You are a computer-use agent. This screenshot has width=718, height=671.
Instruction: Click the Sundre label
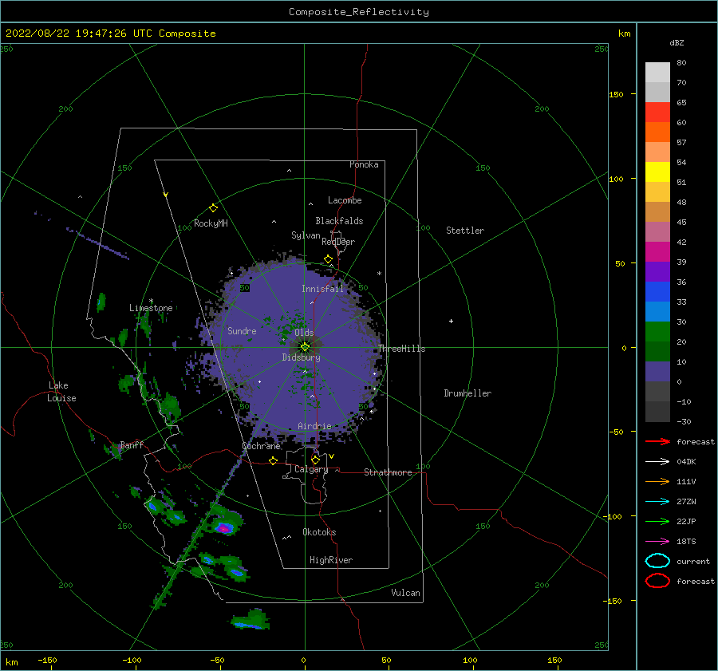coord(242,330)
